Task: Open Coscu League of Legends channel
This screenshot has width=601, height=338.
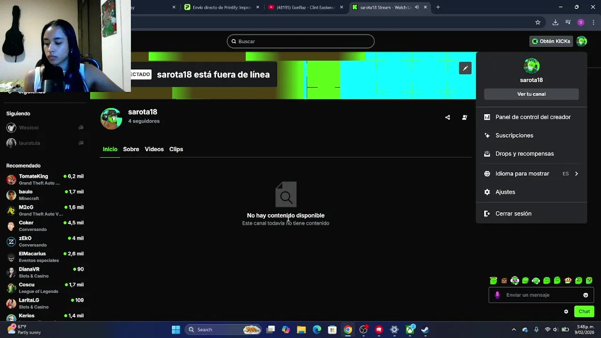Action: 45,288
